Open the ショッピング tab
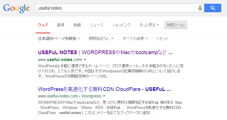The image size is (227, 120). tap(121, 25)
